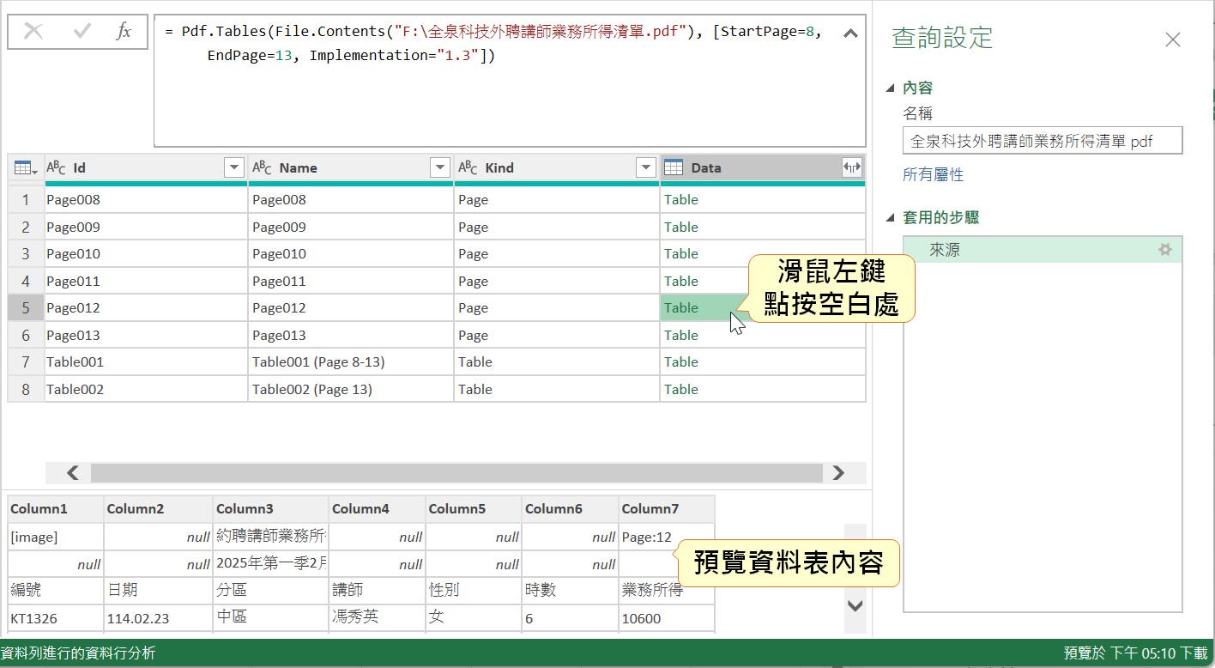The image size is (1215, 668).
Task: Collapse the 套用的步驟 section
Action: click(890, 218)
